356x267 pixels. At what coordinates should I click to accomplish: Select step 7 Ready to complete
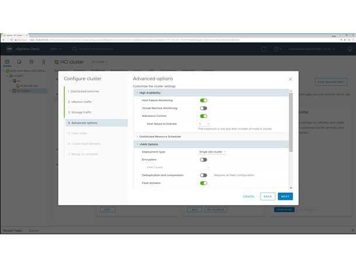83,154
